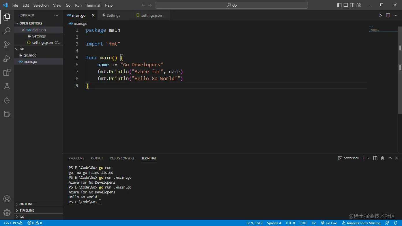
Task: Close the terminal panel
Action: [x=397, y=158]
